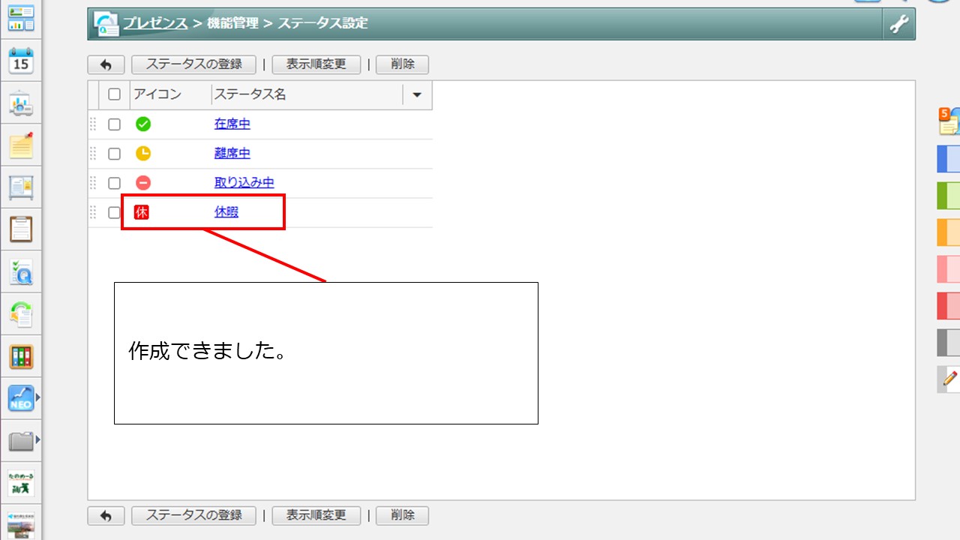Select the gray sticky note color tab
This screenshot has width=960, height=540.
pos(949,343)
